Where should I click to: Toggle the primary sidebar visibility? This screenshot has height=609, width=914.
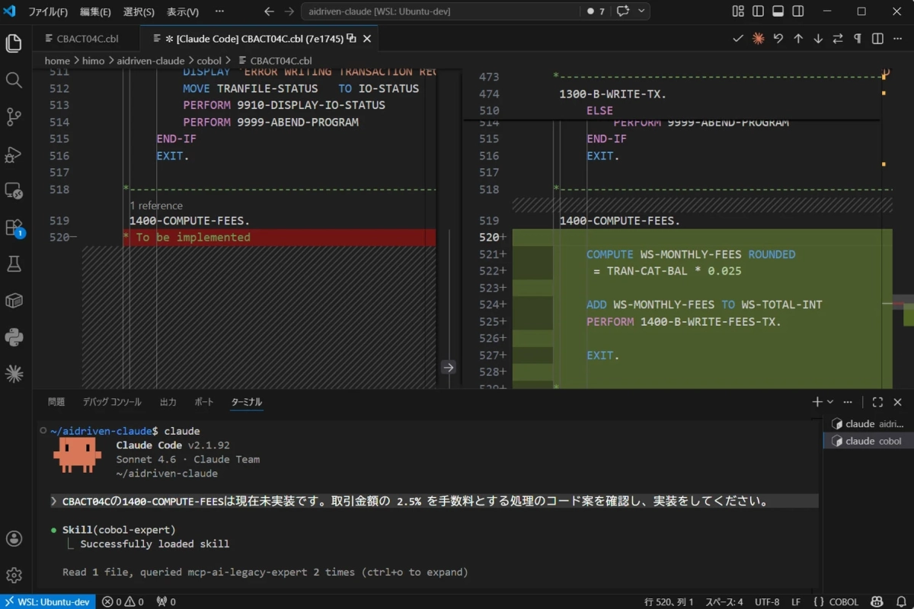pos(758,11)
